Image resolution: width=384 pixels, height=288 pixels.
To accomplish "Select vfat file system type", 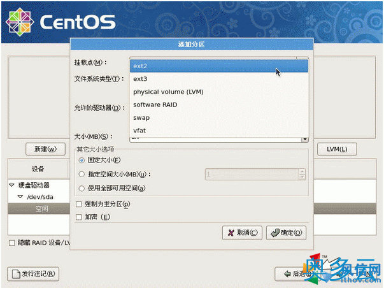I will coord(218,131).
